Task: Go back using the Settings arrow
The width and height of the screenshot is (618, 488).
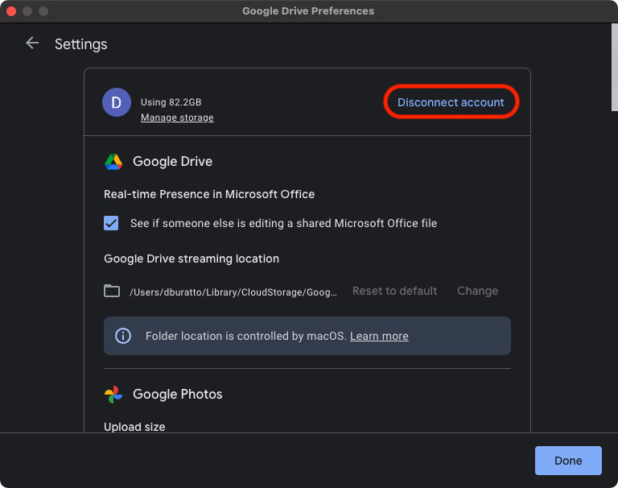Action: pos(32,43)
